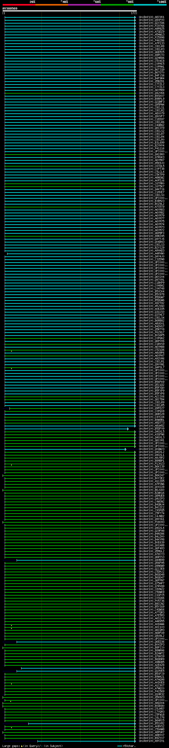Click the cyan ~100% legend segment
The width and height of the screenshot is (169, 748).
pyautogui.click(x=150, y=5)
